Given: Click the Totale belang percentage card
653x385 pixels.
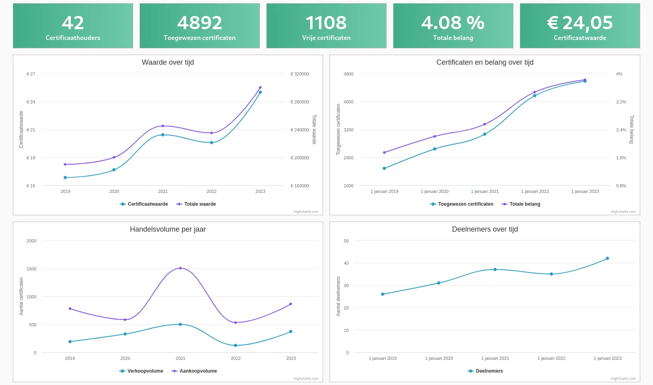Looking at the screenshot, I should point(453,26).
